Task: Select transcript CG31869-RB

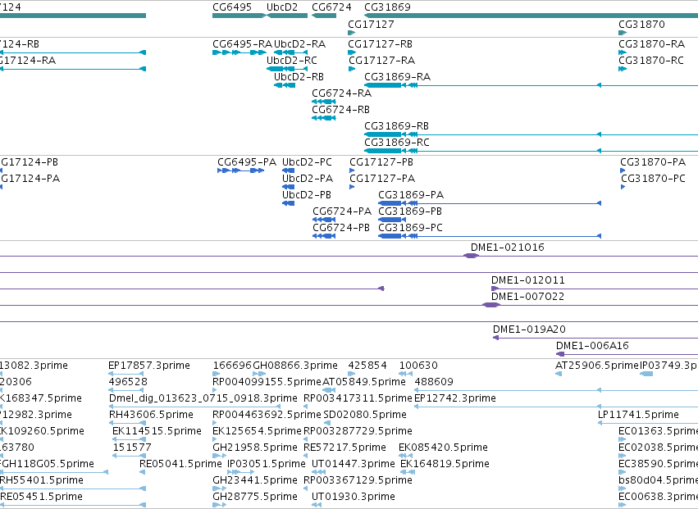Action: [x=397, y=126]
